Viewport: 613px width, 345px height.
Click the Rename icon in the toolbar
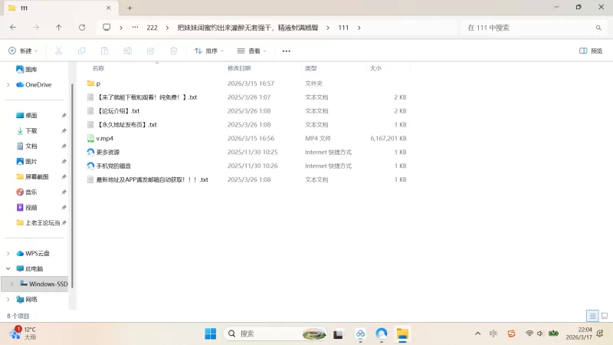128,51
